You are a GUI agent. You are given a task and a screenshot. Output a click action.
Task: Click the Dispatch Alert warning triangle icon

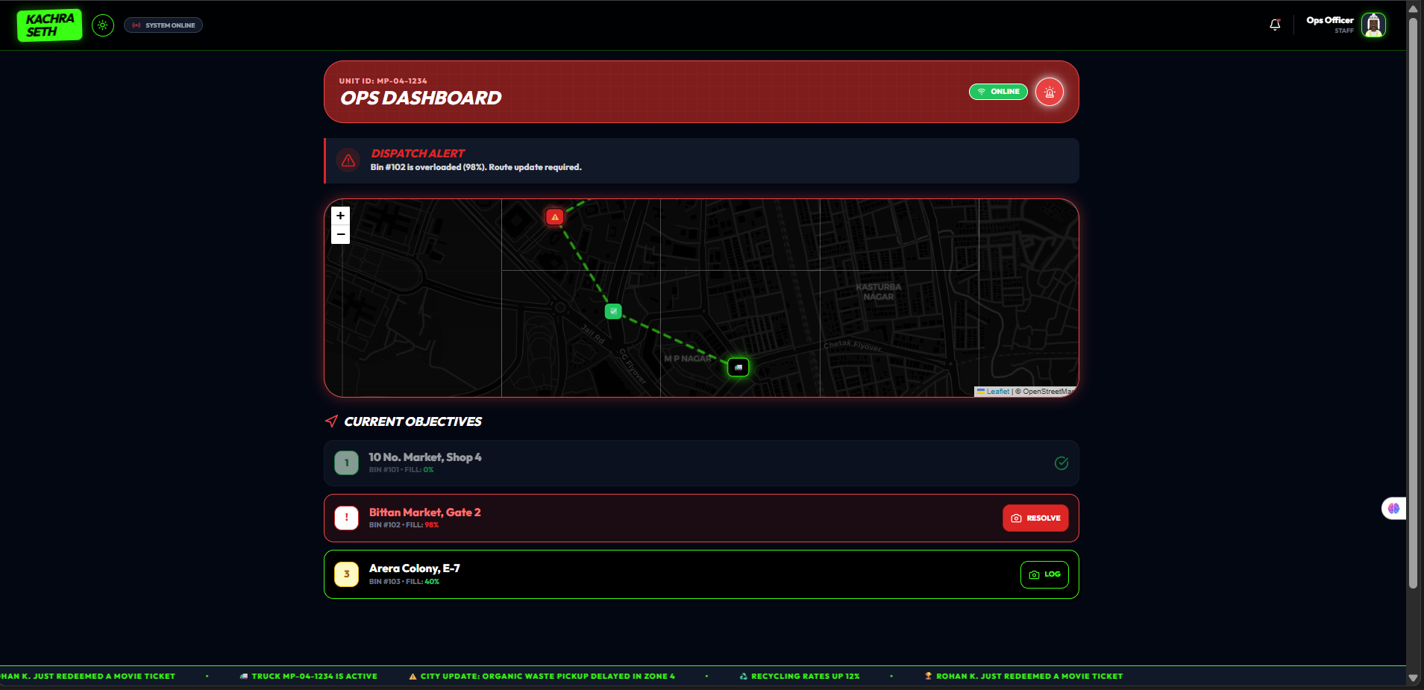pyautogui.click(x=348, y=160)
